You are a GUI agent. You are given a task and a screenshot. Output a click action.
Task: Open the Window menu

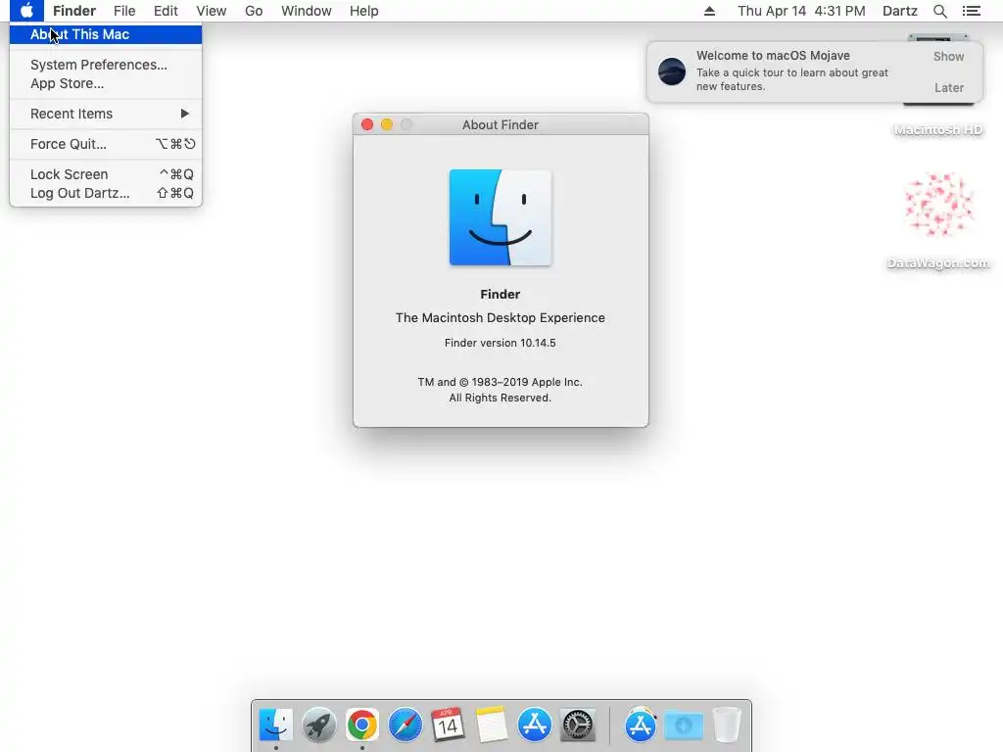pyautogui.click(x=307, y=11)
